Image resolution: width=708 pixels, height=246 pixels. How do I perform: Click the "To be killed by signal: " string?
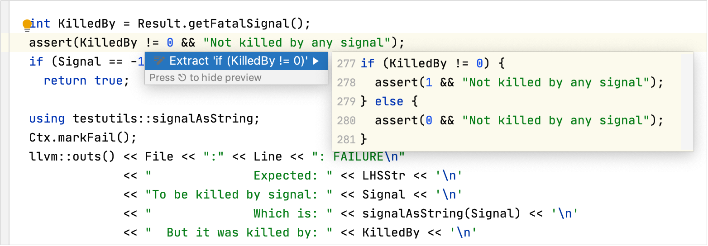pyautogui.click(x=239, y=194)
